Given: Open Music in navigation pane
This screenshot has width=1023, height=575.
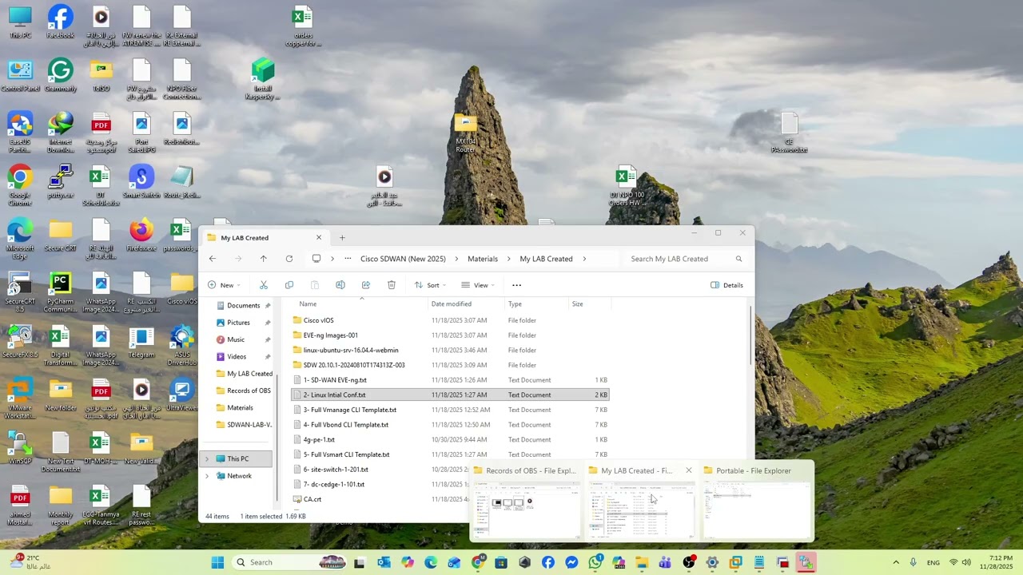Looking at the screenshot, I should pyautogui.click(x=236, y=339).
